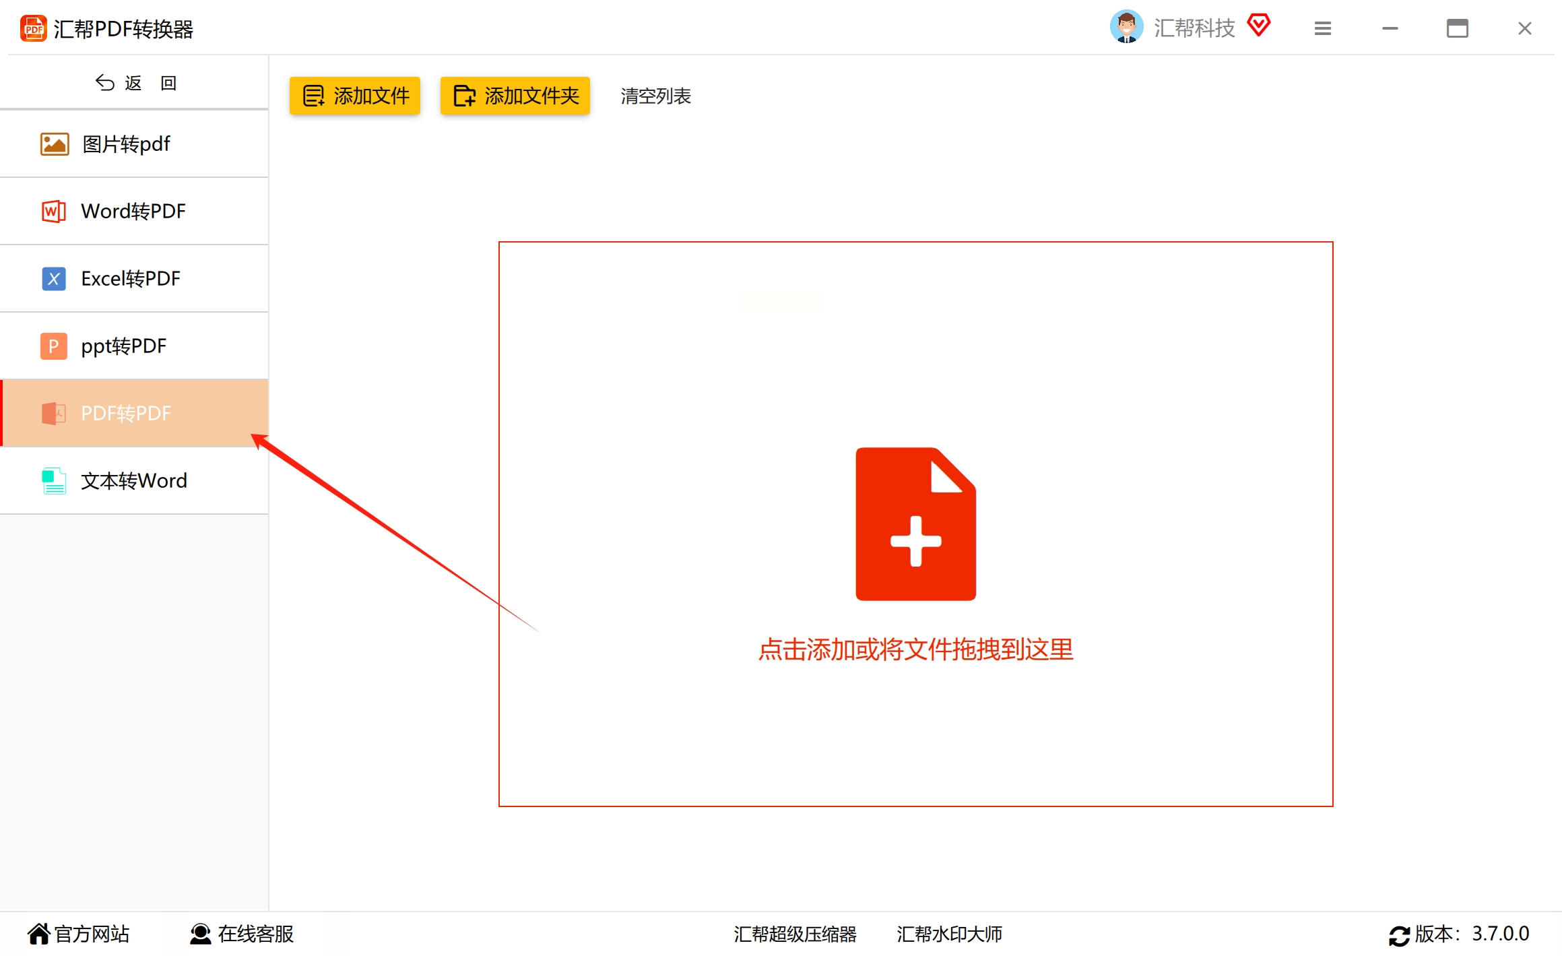Open the 汇帮超级压缩器 link
The width and height of the screenshot is (1562, 956).
(x=795, y=934)
